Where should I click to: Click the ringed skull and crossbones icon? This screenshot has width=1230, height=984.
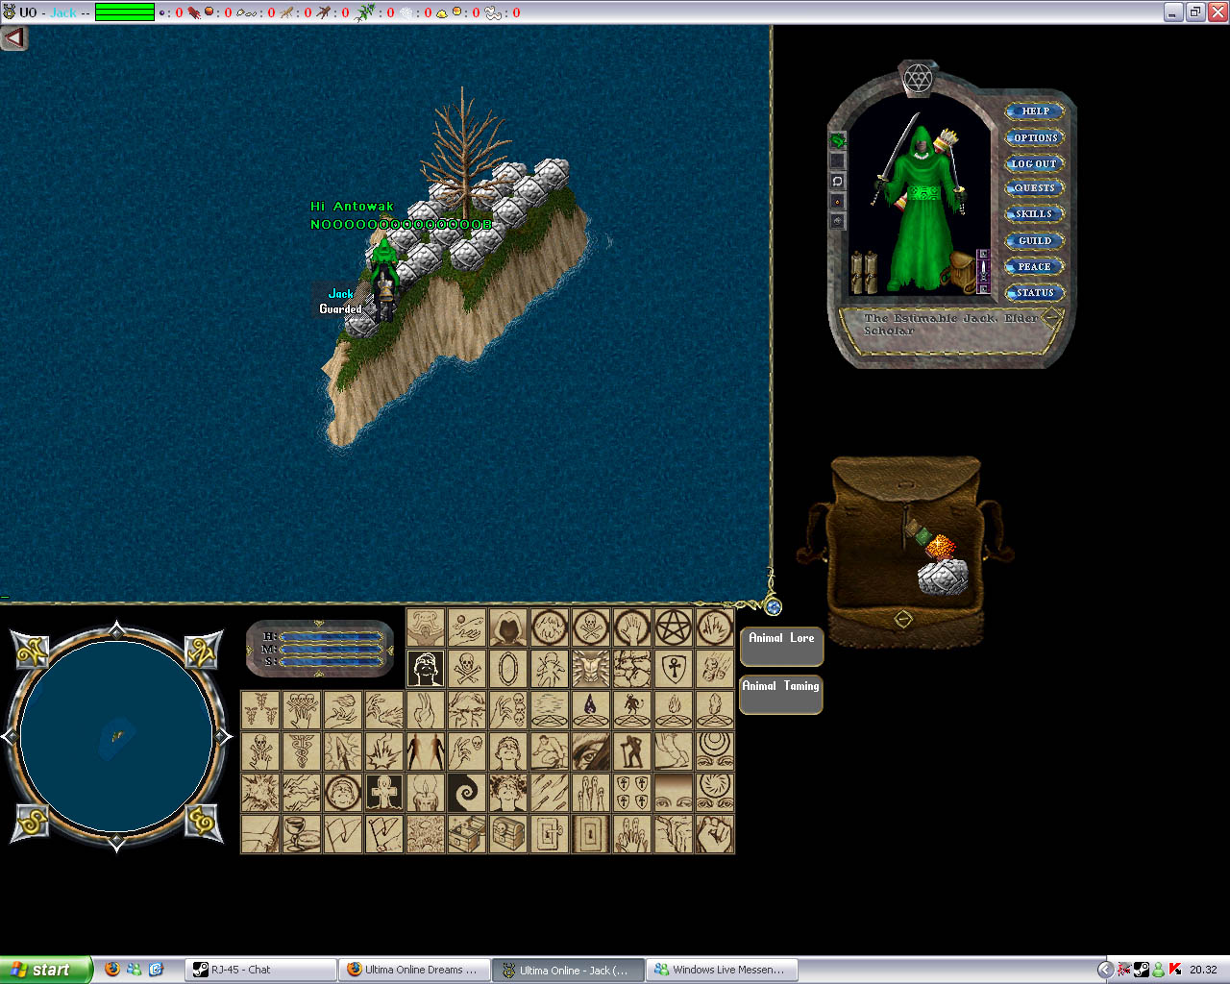tap(591, 627)
